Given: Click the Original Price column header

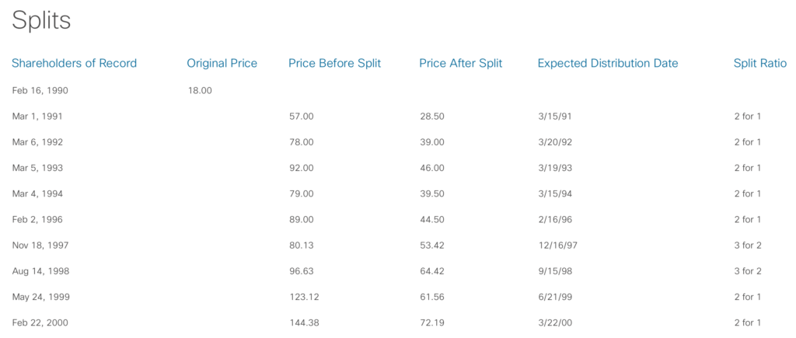Looking at the screenshot, I should coord(222,64).
